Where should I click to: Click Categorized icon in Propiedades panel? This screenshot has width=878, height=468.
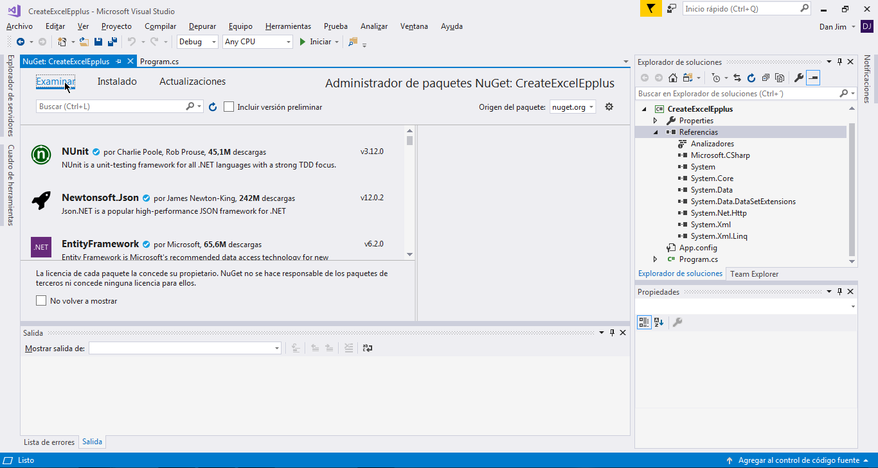click(x=643, y=322)
